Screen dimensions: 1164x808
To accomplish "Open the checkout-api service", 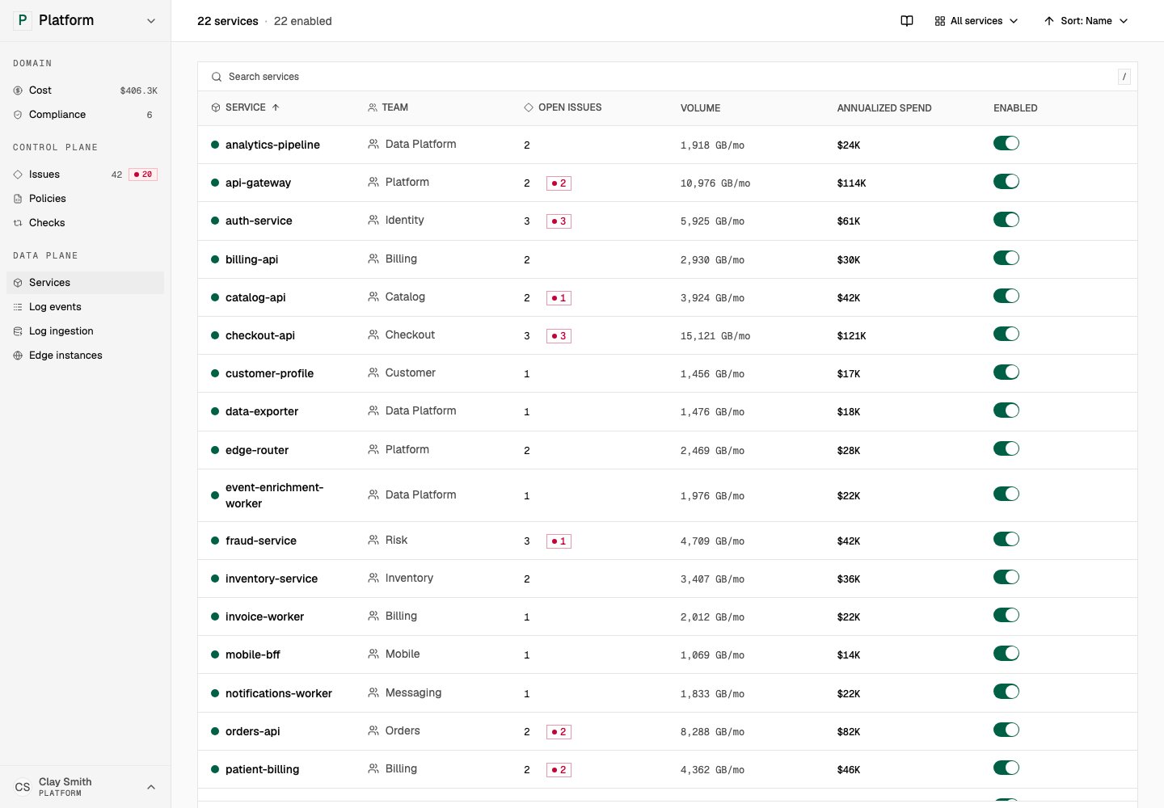I will coord(260,335).
